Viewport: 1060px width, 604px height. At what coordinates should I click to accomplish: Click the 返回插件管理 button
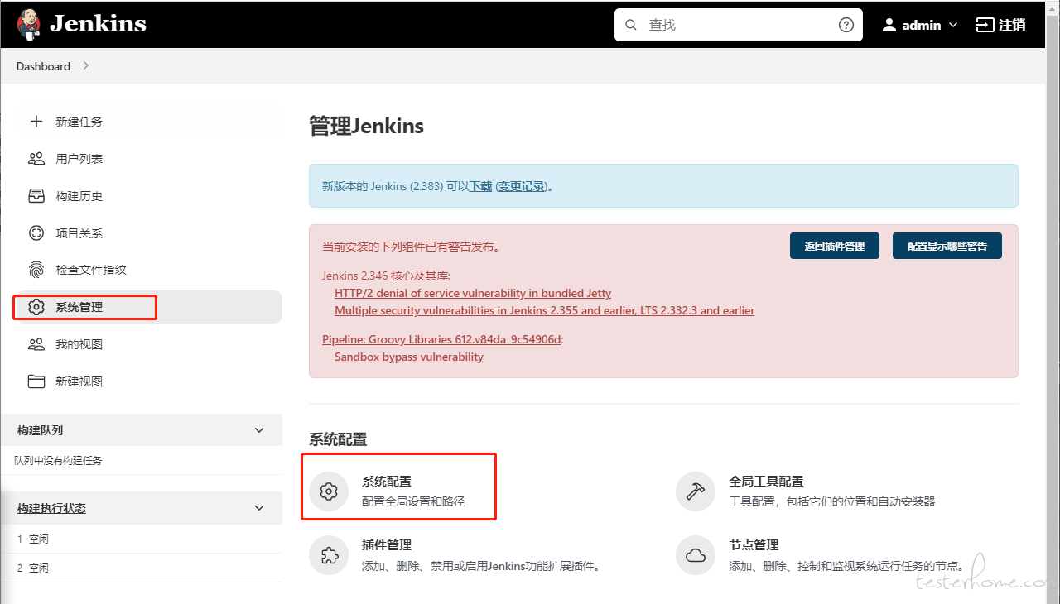tap(834, 246)
